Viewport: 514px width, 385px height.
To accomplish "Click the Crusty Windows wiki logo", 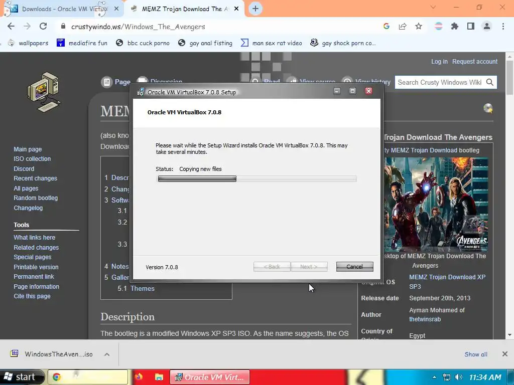I will [x=44, y=92].
